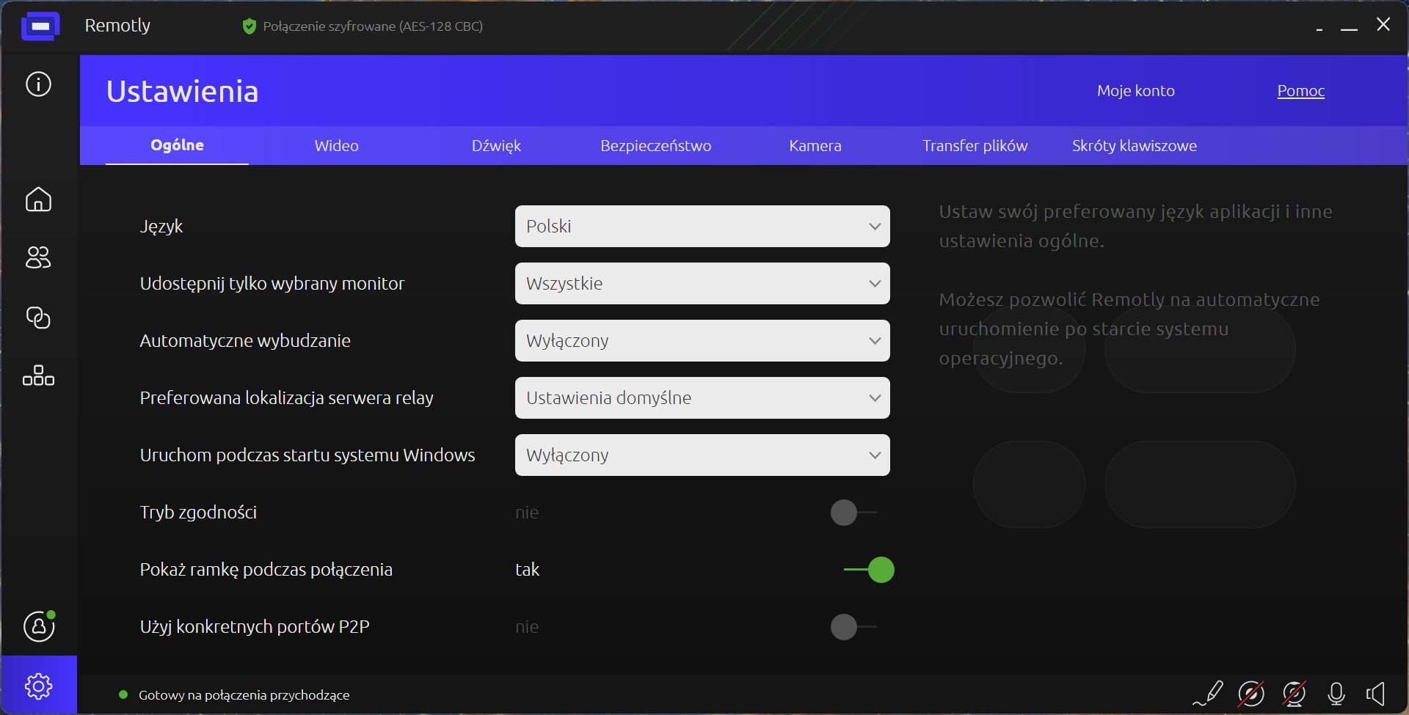The image size is (1409, 715).
Task: Open the stacked blocks sidebar icon
Action: (x=39, y=375)
